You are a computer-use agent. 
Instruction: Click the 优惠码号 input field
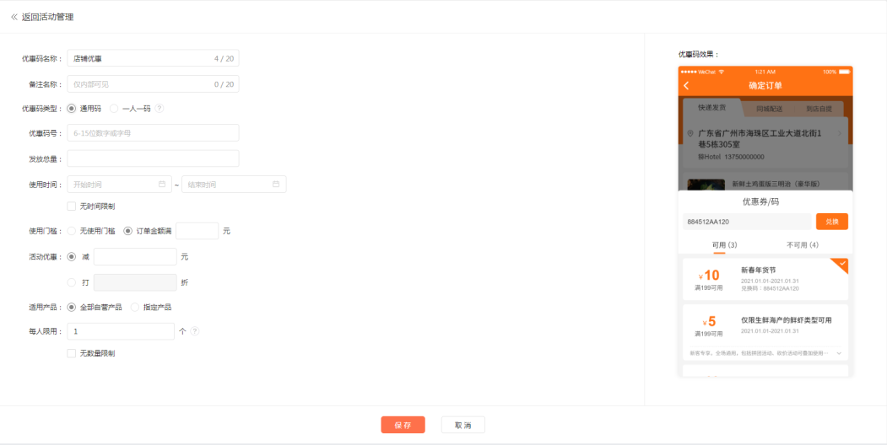153,132
